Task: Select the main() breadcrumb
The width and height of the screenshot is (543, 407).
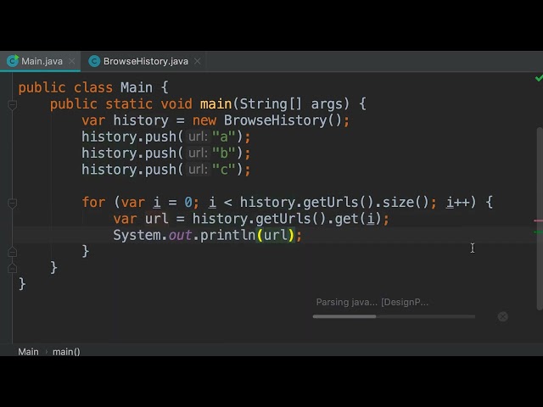Action: click(x=66, y=352)
